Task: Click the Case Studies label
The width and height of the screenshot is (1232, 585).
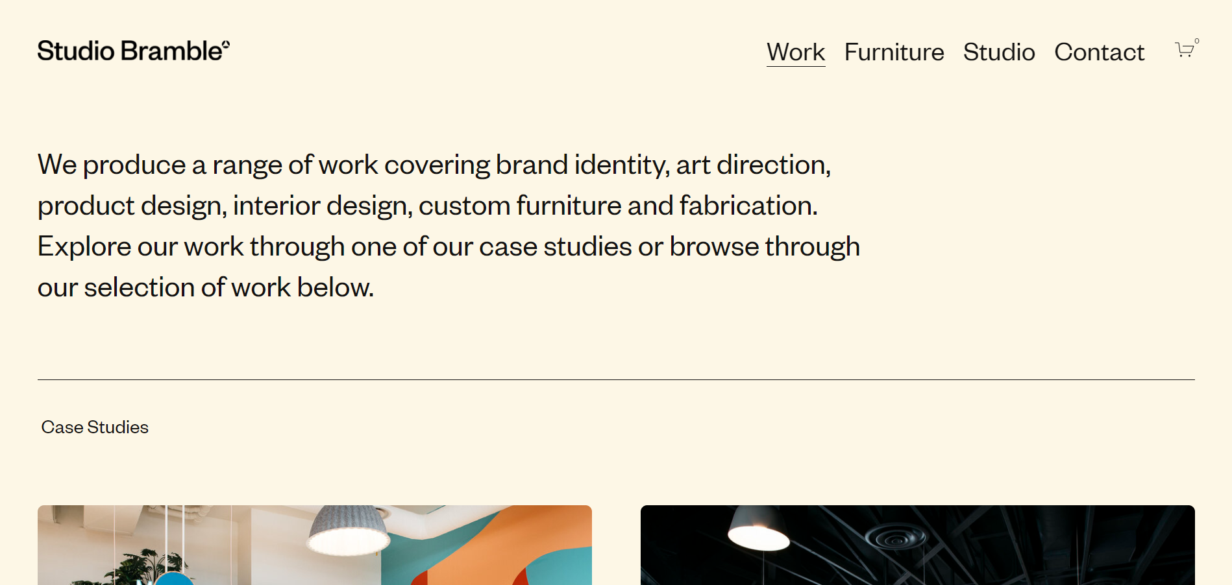Action: click(95, 427)
